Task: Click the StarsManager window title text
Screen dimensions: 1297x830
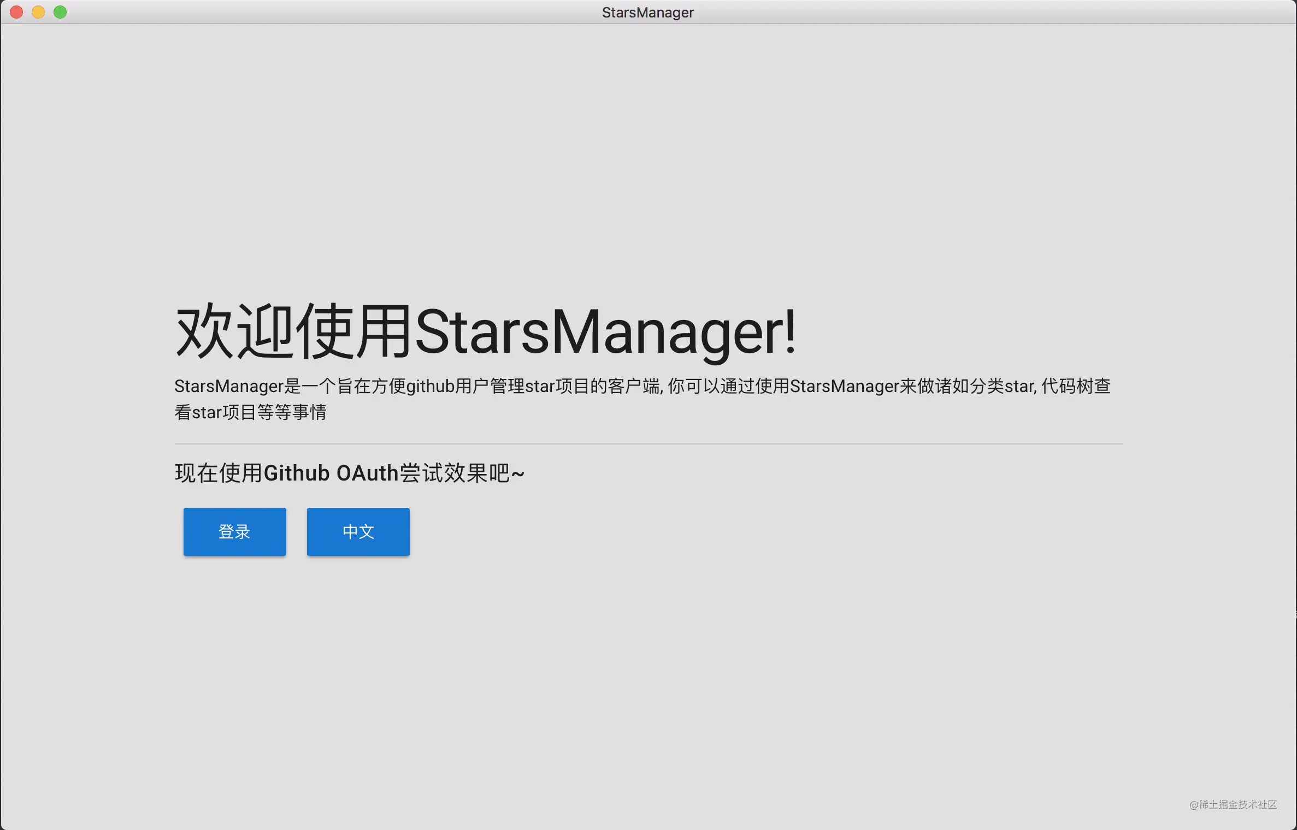Action: 648,12
